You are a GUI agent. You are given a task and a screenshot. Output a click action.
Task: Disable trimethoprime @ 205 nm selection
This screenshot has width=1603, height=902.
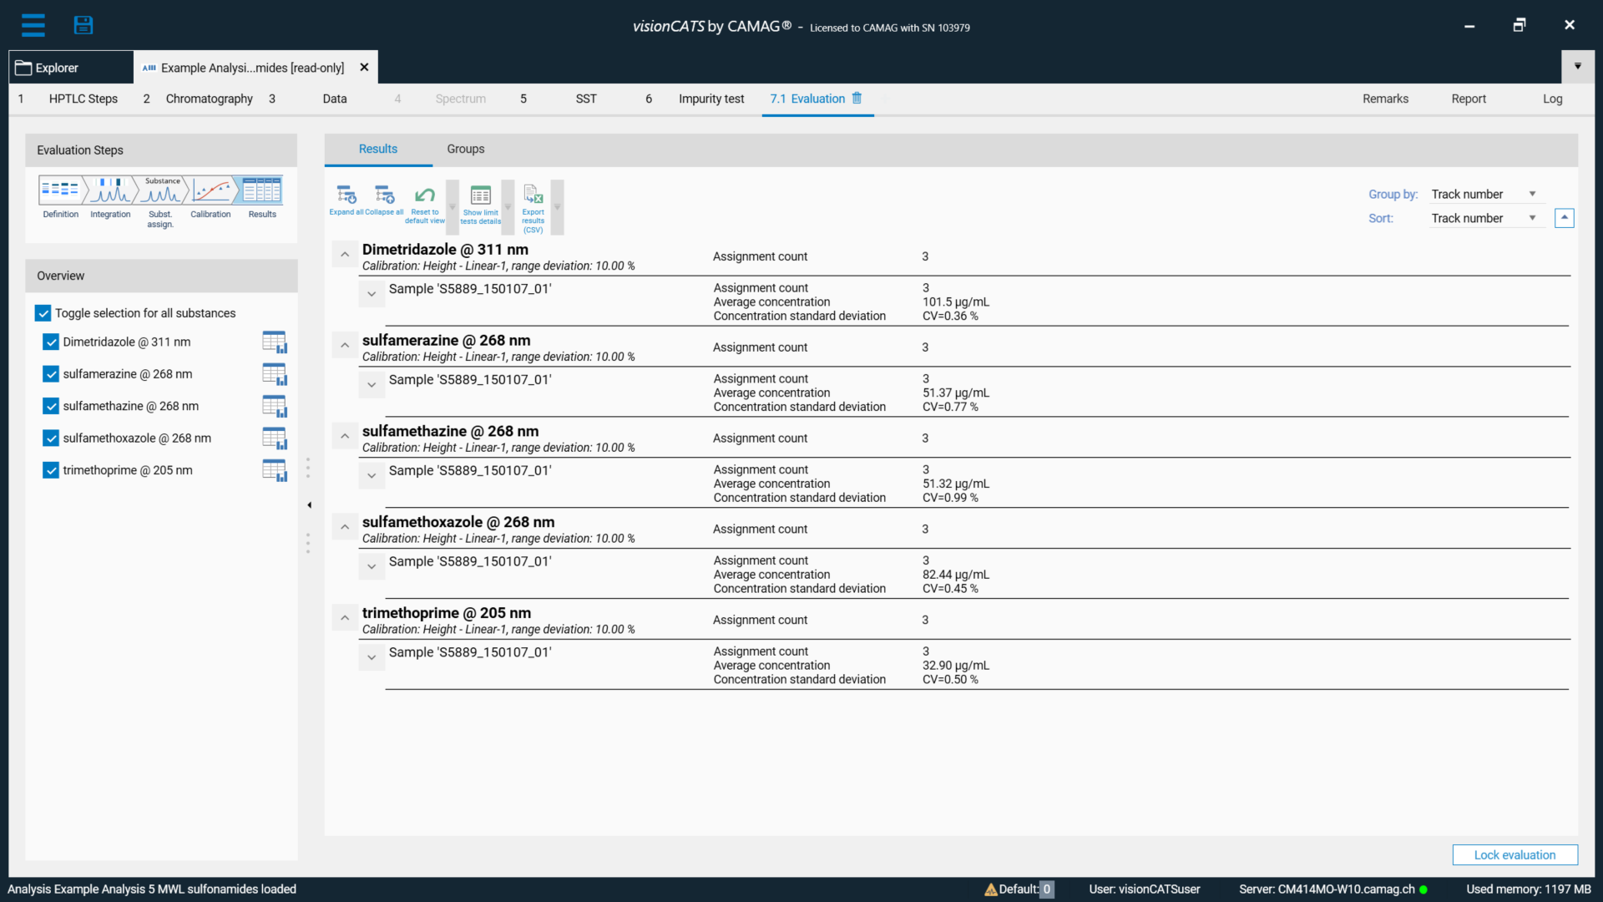50,470
